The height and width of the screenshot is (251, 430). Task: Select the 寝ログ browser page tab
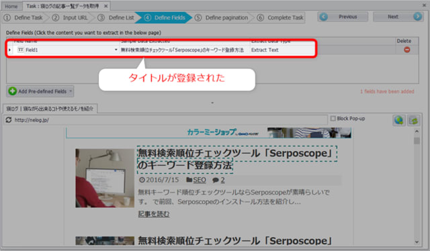pos(50,109)
